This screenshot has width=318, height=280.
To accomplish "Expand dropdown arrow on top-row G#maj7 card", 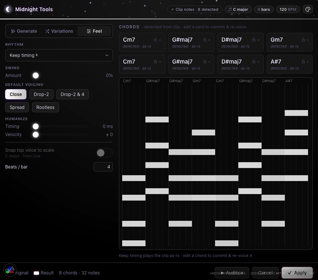I will click(209, 40).
